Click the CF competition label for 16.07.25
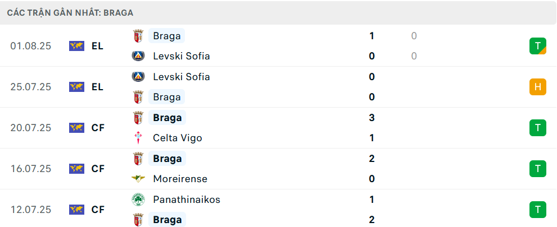This screenshot has width=557, height=227. click(x=98, y=169)
